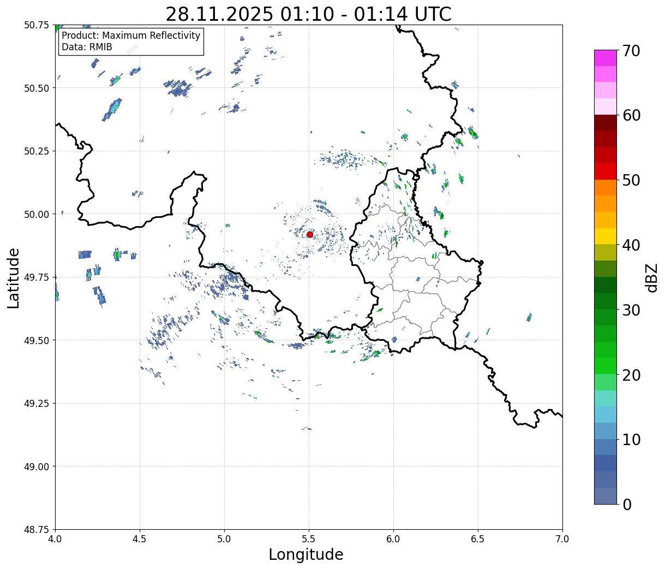
Task: Click the colorbar tick label 70
Action: point(631,51)
